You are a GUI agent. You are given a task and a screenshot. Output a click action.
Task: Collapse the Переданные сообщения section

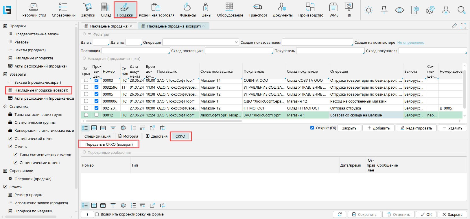[x=84, y=152]
